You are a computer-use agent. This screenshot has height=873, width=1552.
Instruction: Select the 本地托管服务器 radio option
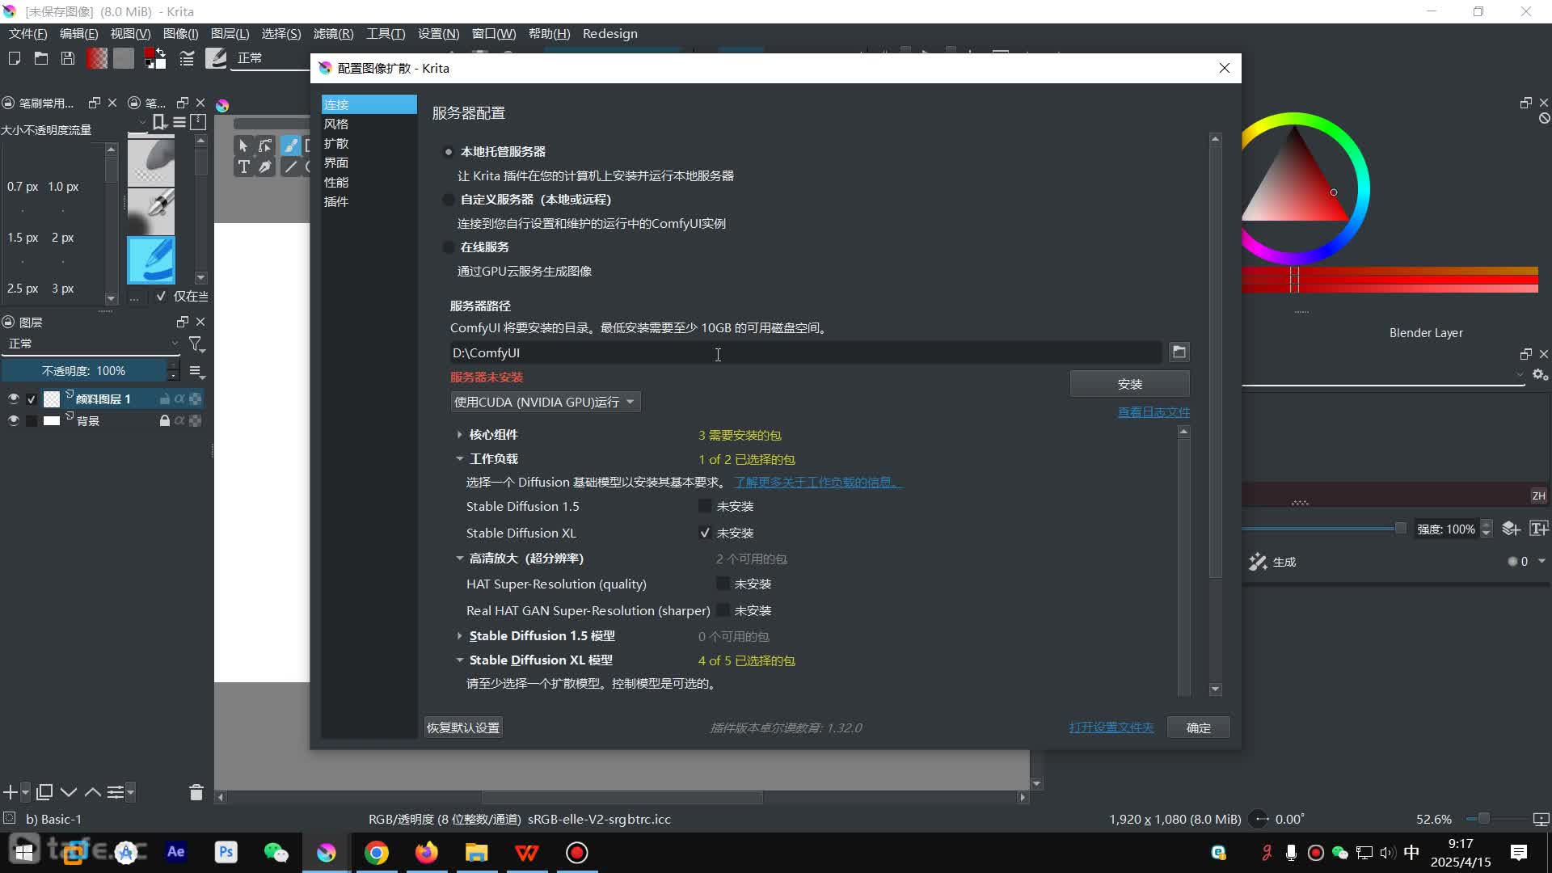point(449,152)
